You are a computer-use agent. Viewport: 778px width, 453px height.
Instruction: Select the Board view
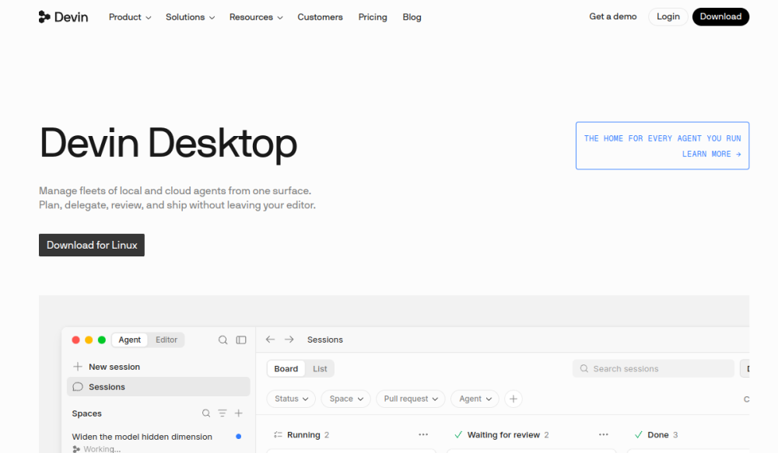coord(286,369)
